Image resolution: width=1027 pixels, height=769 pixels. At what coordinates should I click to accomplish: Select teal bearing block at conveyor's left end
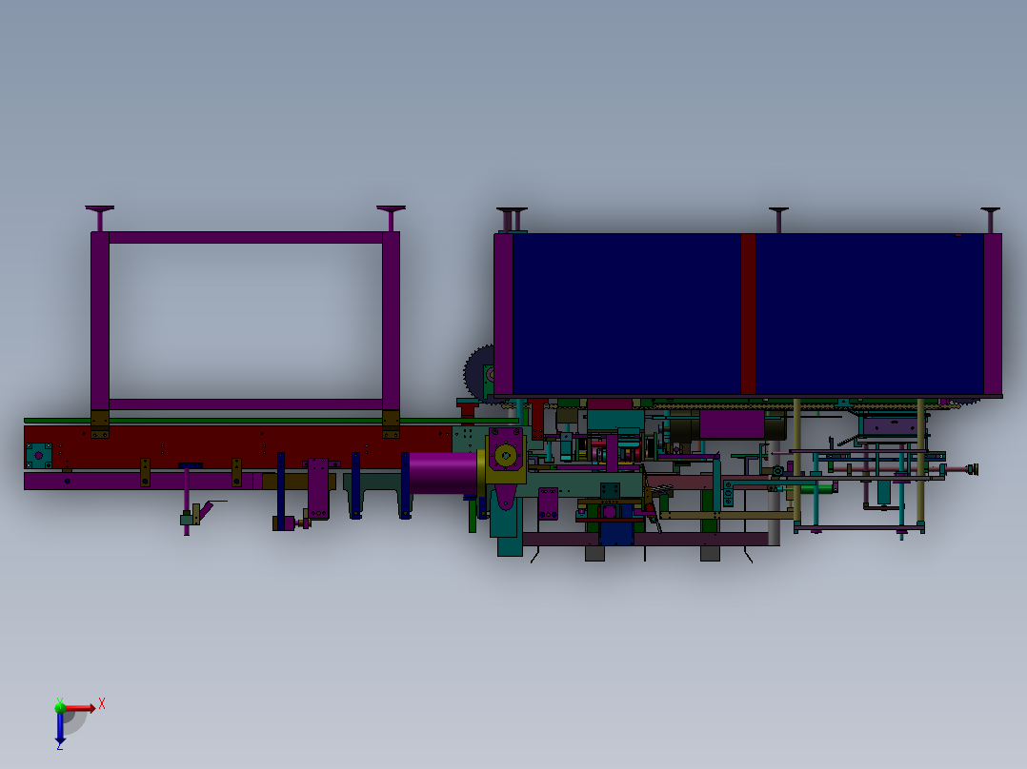coord(39,456)
